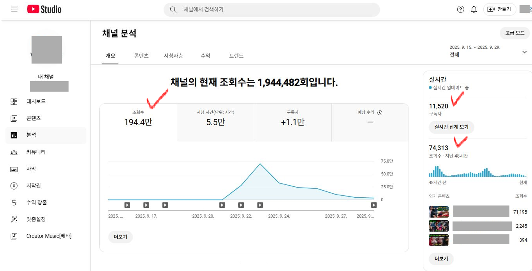This screenshot has height=271, width=532.
Task: Open Copyright (저작권) sidebar item
Action: pos(33,186)
